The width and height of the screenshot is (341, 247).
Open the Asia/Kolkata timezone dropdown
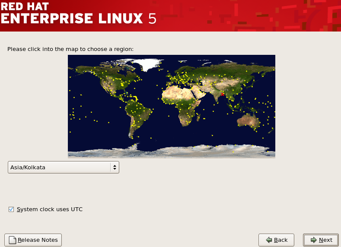[64, 167]
